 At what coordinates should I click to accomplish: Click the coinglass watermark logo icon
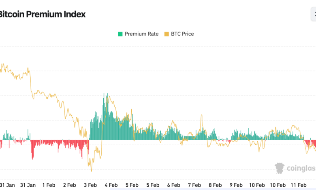click(280, 168)
